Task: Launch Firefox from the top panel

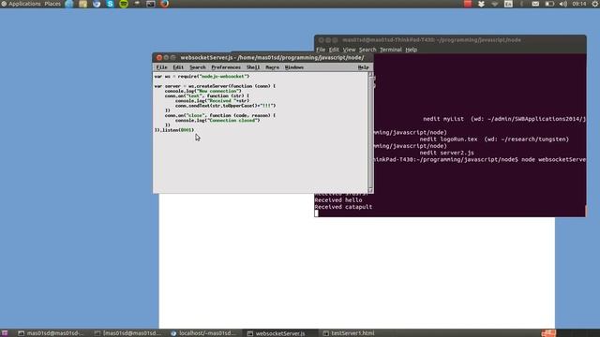Action: (165, 4)
